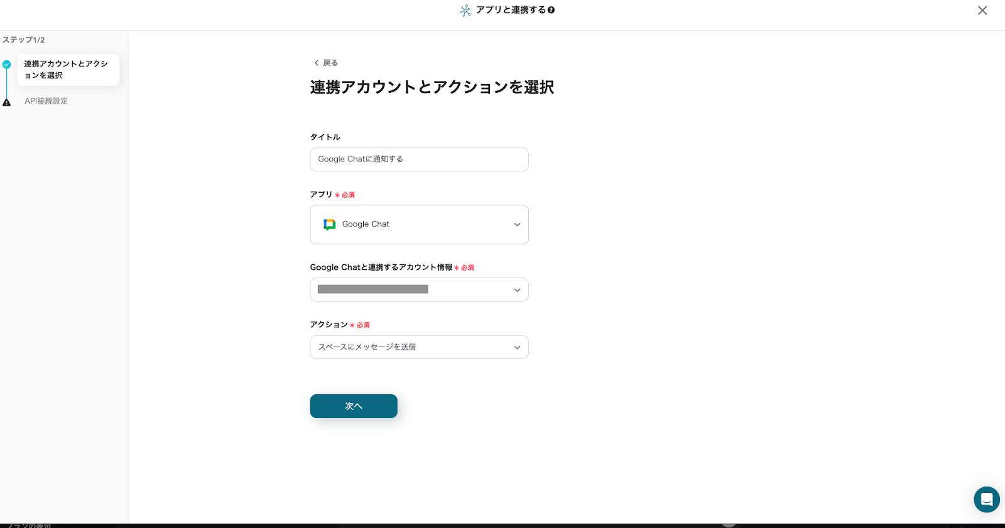The image size is (1005, 528).
Task: Select the API接続設定 step
Action: click(46, 101)
